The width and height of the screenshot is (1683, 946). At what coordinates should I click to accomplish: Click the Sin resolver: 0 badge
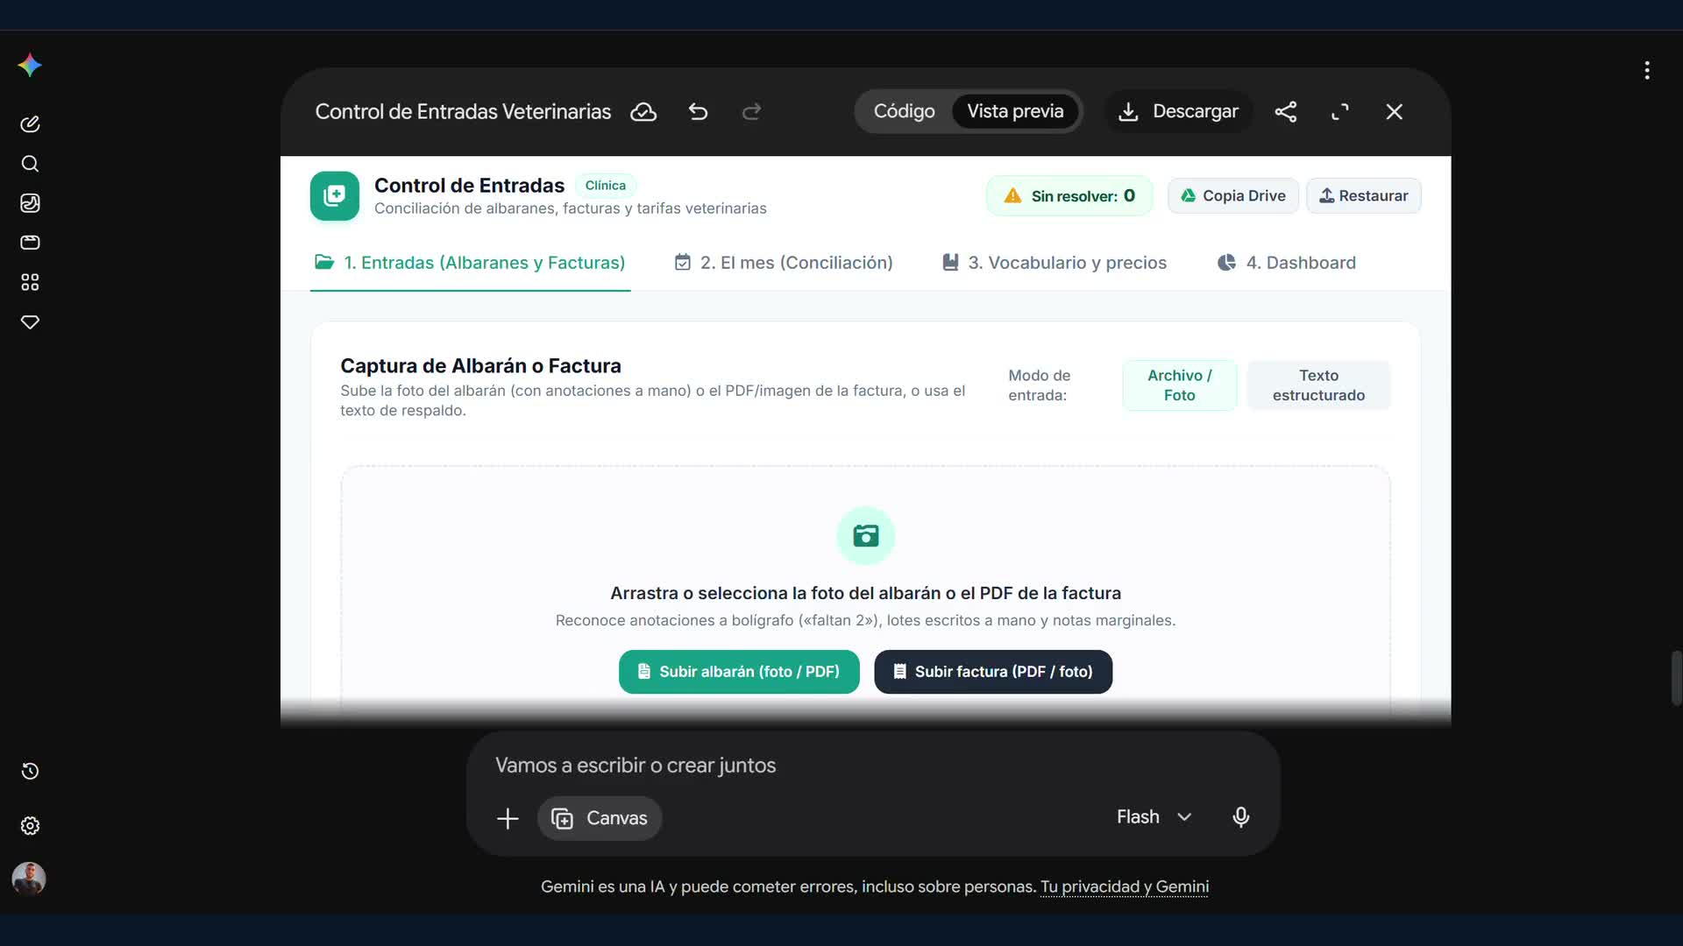pos(1069,196)
